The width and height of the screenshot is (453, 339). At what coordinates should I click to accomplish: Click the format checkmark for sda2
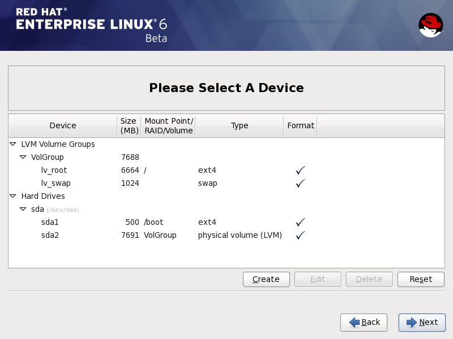[x=300, y=234]
